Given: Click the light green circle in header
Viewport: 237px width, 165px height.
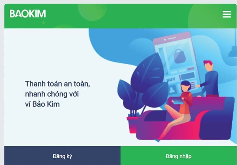Looking at the screenshot, I should pyautogui.click(x=92, y=12).
